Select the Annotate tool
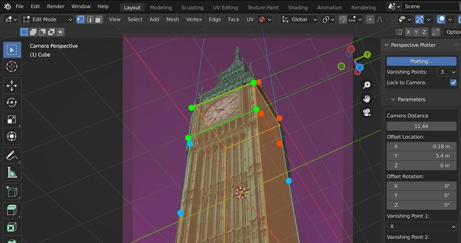The height and width of the screenshot is (243, 461). 12,155
